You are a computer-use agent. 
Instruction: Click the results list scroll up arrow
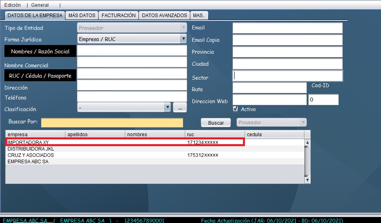click(307, 142)
